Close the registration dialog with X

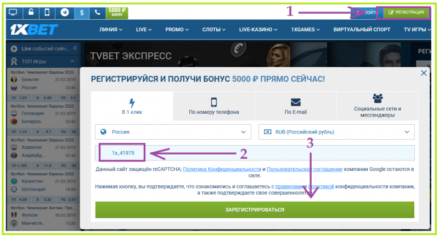pyautogui.click(x=424, y=73)
